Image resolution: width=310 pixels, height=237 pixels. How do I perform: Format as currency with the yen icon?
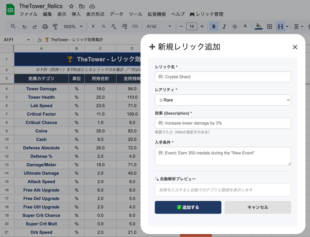[93, 26]
